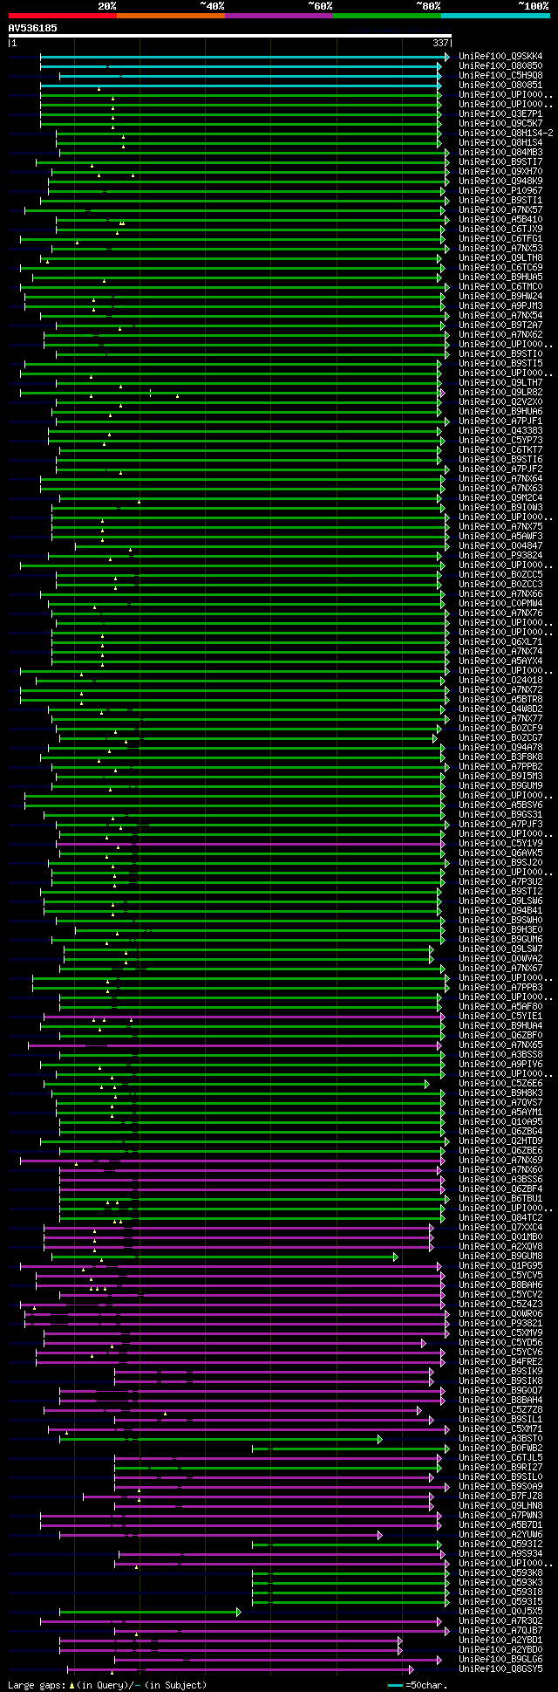
Task: Open the UniRef100_C5Y1V9 entry
Action: (x=500, y=844)
